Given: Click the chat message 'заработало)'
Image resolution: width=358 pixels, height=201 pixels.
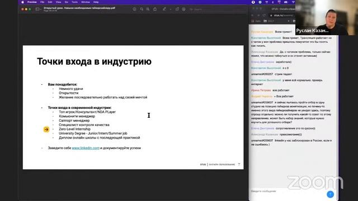Looking at the screenshot, I should tap(284, 62).
